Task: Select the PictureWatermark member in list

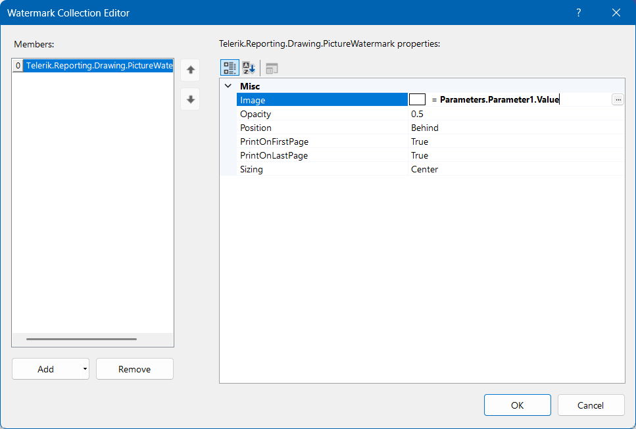Action: pos(99,66)
